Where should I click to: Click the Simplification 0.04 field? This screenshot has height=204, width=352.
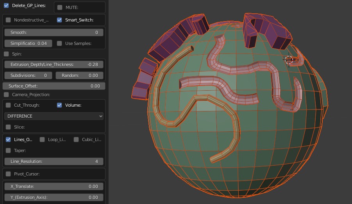click(x=29, y=43)
